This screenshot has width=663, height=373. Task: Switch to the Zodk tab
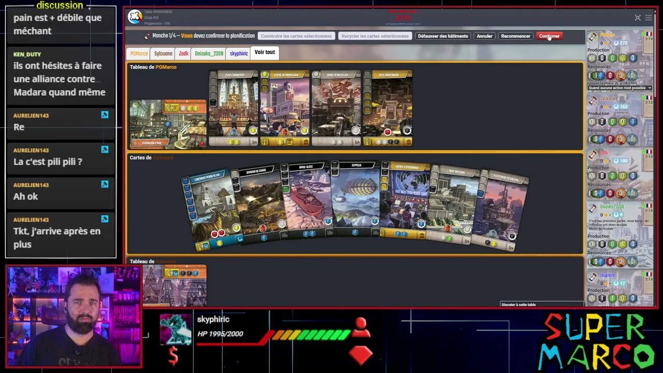tap(183, 54)
